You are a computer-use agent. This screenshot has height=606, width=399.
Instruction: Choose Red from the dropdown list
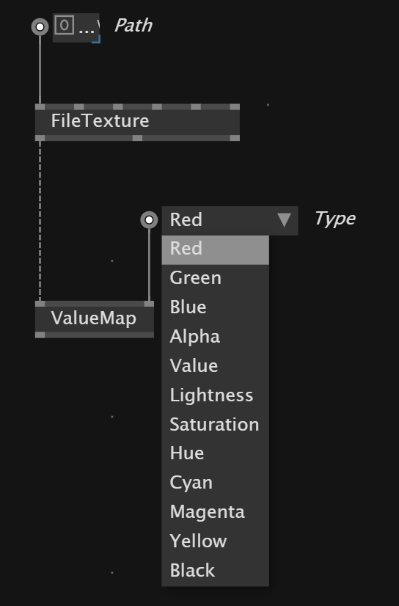[215, 249]
